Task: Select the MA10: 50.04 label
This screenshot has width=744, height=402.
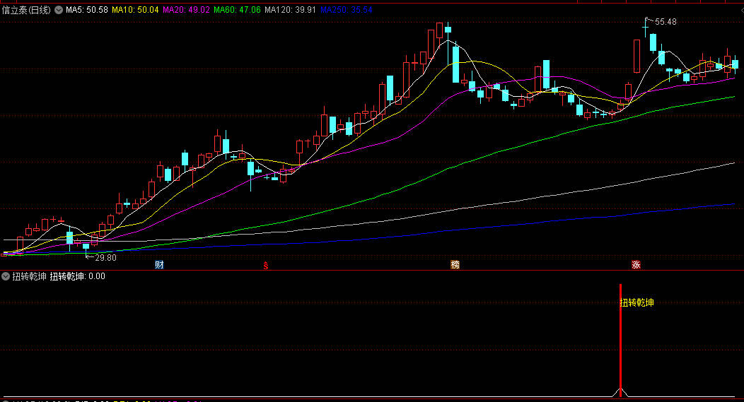Action: (135, 9)
